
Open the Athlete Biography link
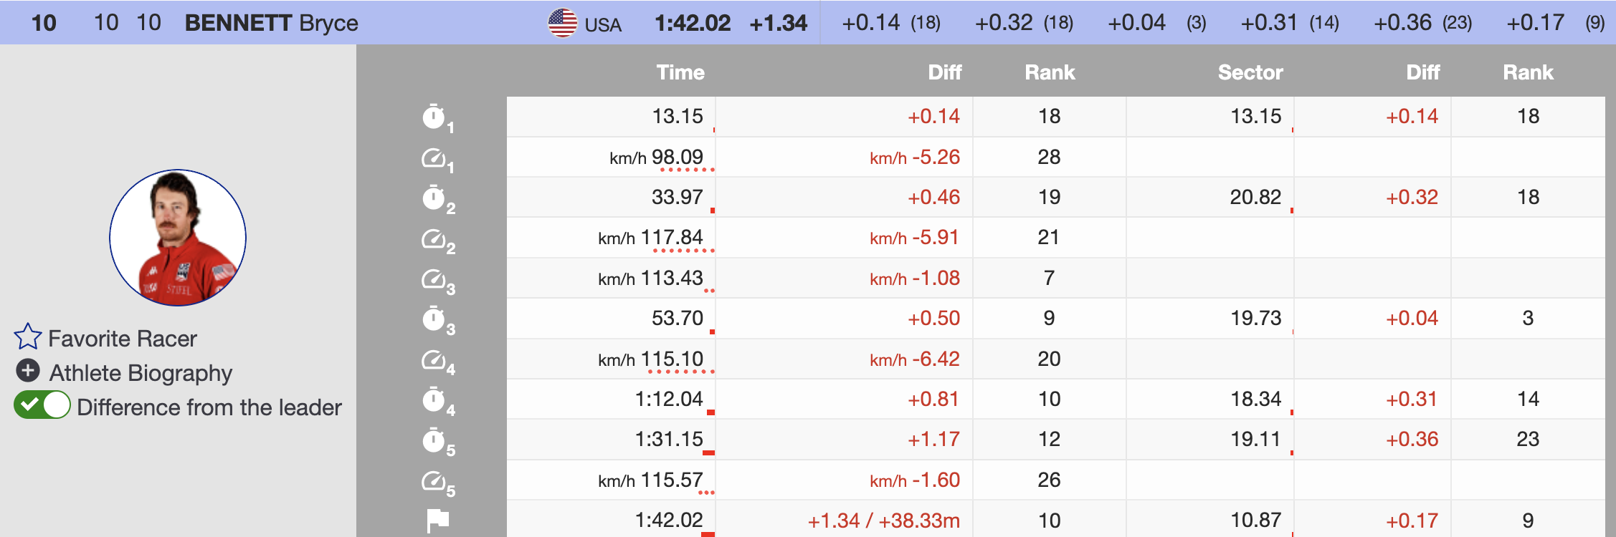point(141,373)
